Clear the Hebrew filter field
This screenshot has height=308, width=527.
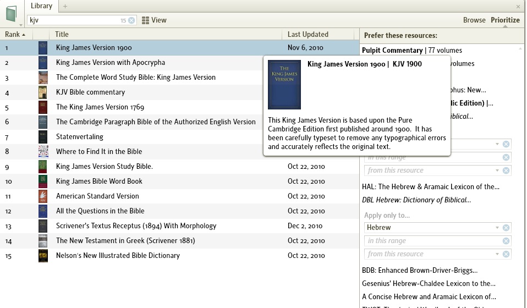pos(506,228)
